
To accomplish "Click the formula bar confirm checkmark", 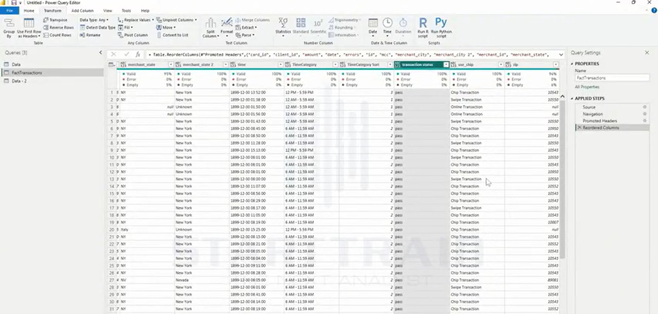I will click(x=126, y=54).
